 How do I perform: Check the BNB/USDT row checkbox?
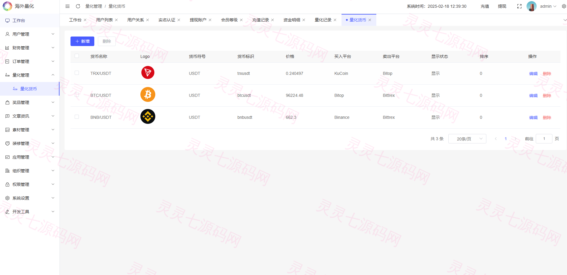pyautogui.click(x=77, y=117)
